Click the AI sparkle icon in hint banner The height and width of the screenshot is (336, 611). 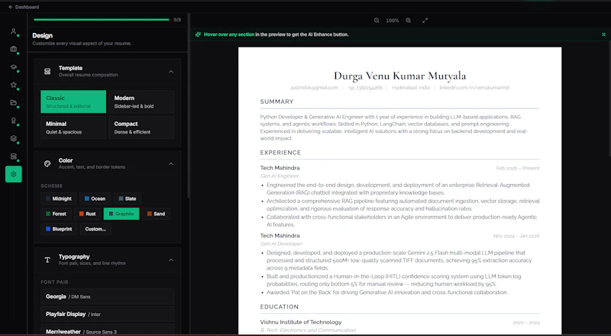click(198, 34)
